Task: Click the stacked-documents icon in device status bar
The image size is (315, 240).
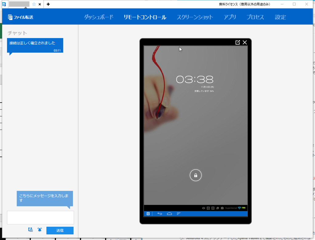Action: tap(217, 208)
